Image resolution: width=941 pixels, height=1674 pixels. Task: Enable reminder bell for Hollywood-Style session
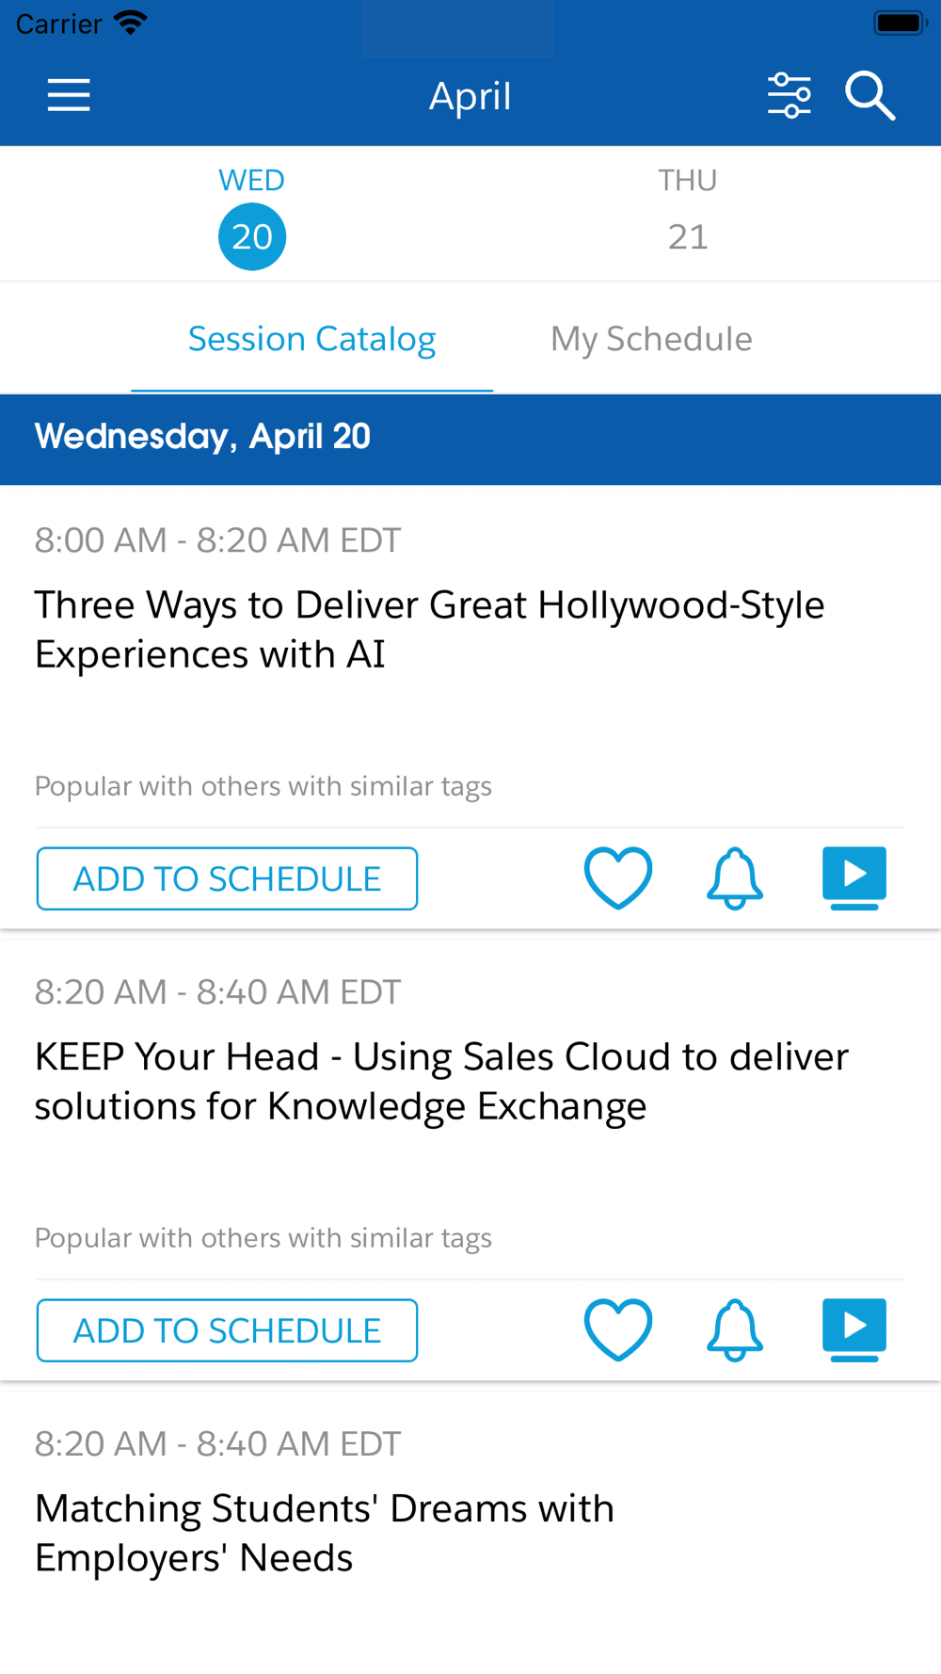tap(734, 877)
